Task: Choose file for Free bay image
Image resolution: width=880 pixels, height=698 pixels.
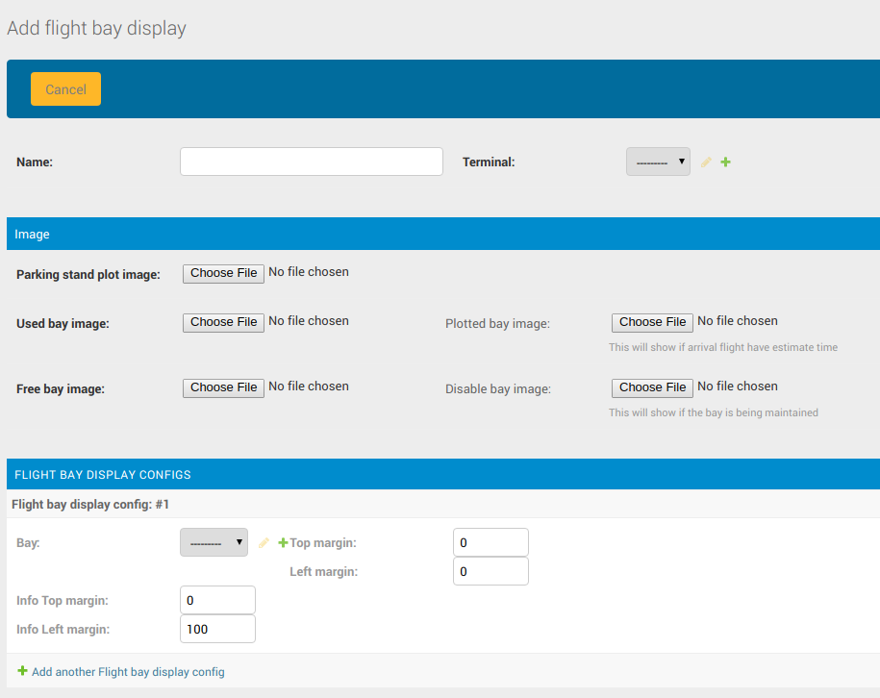Action: [224, 387]
